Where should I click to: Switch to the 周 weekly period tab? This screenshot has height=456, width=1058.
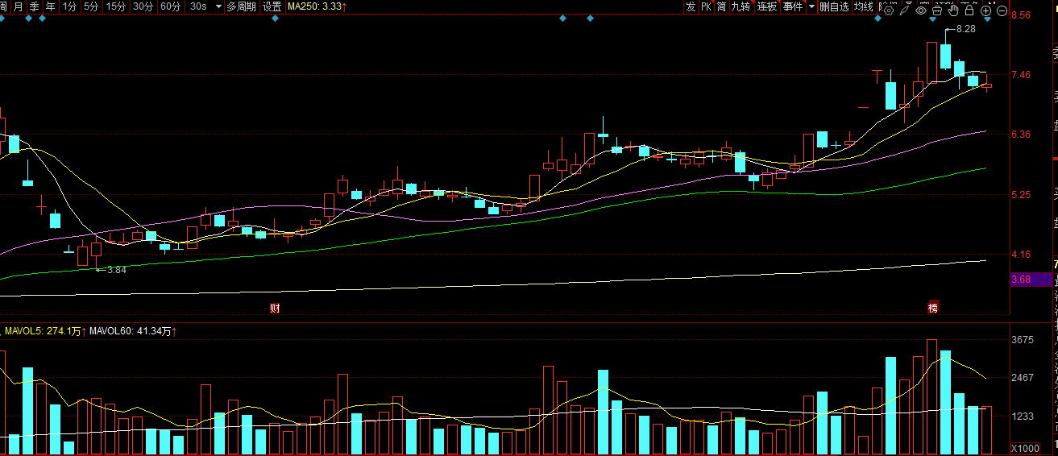[x=3, y=6]
